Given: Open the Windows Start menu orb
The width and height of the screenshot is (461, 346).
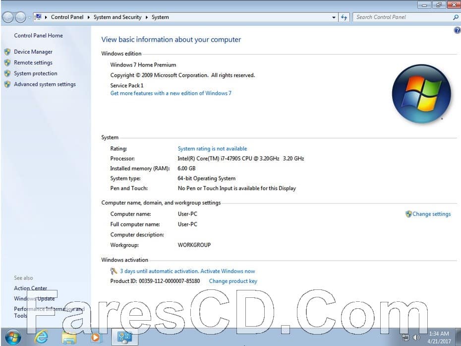Looking at the screenshot, I should click(x=13, y=337).
